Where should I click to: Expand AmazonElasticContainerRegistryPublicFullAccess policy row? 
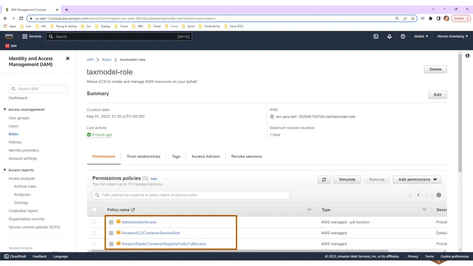(x=111, y=244)
